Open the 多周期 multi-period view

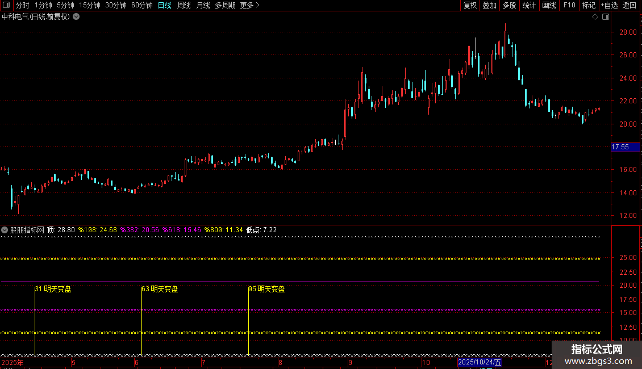[225, 5]
